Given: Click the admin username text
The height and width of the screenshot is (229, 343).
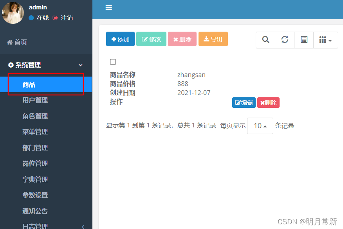Looking at the screenshot, I should [38, 7].
